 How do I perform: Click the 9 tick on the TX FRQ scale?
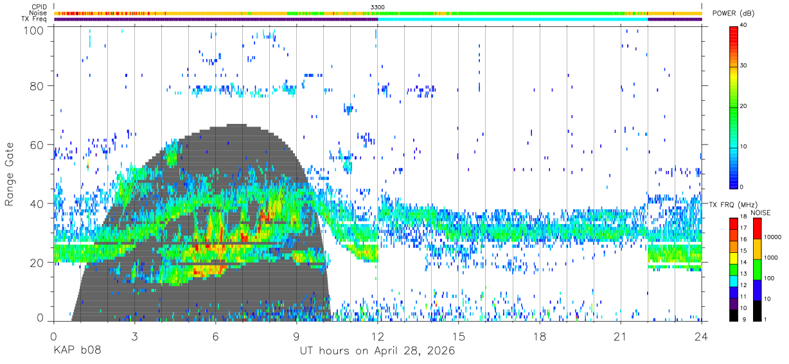coord(743,319)
